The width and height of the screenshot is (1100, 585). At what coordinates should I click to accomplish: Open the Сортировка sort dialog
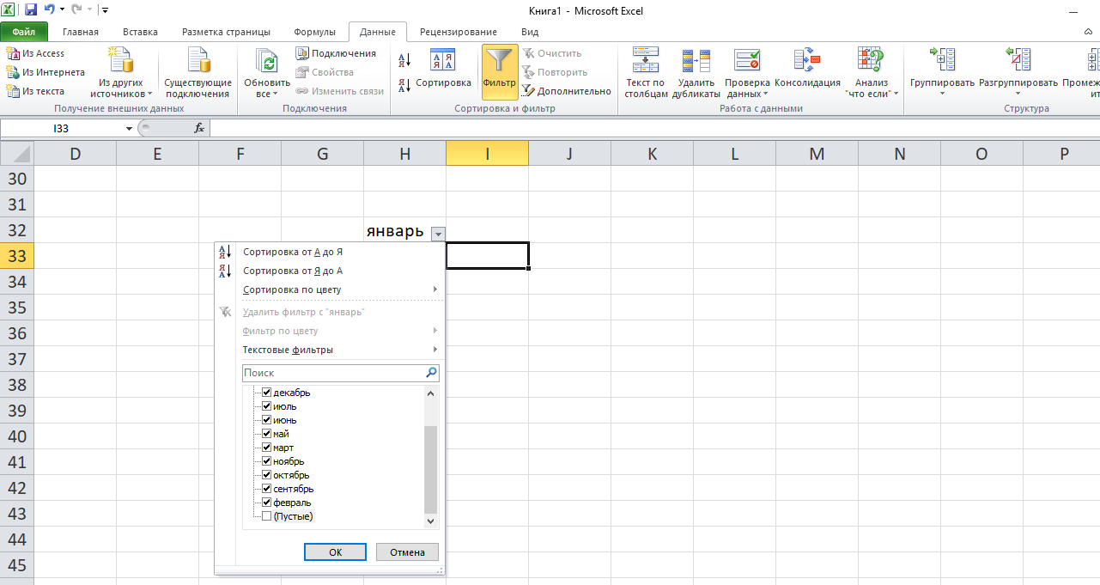[443, 69]
